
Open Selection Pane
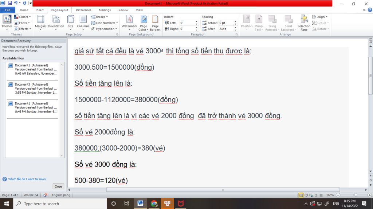304,22
